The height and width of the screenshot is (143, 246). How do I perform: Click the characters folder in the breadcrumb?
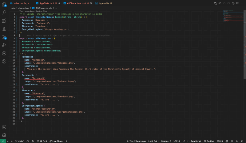(24, 8)
